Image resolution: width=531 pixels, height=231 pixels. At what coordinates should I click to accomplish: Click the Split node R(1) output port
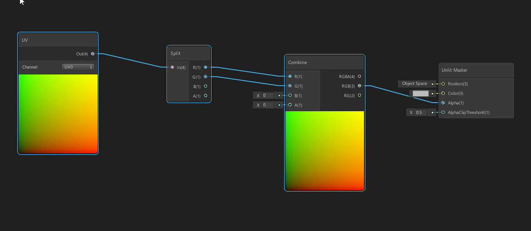206,67
